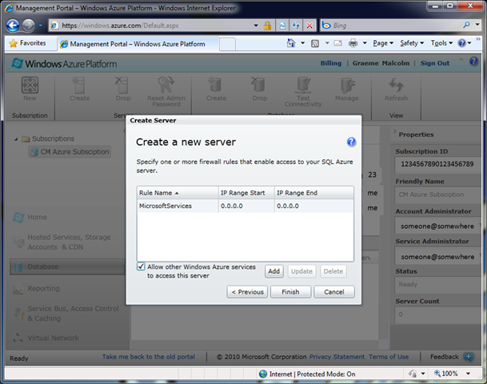This screenshot has width=487, height=384.
Task: Open the Privacy Statement link
Action: 337,357
